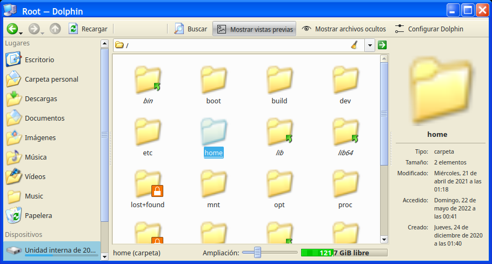Open Descargas place
Viewport: 492px width, 264px height.
pyautogui.click(x=52, y=98)
